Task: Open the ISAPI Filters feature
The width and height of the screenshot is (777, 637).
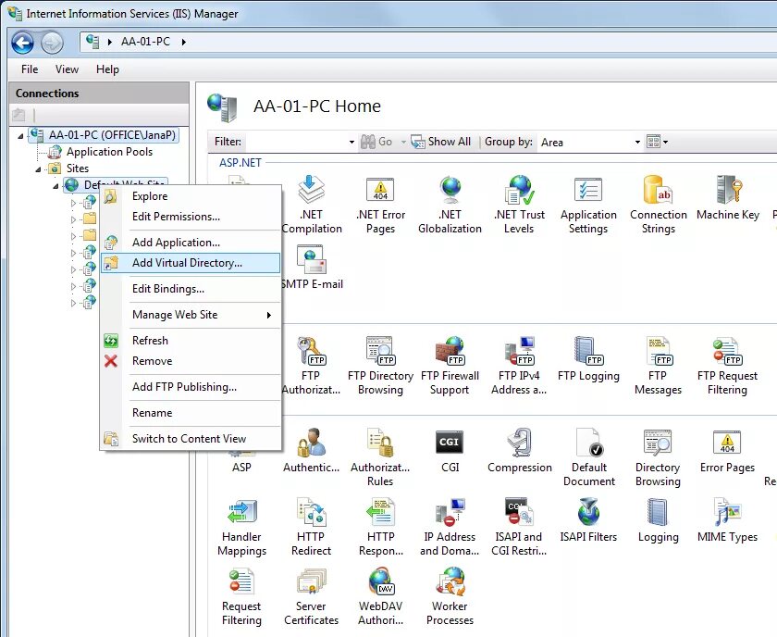Action: click(588, 520)
